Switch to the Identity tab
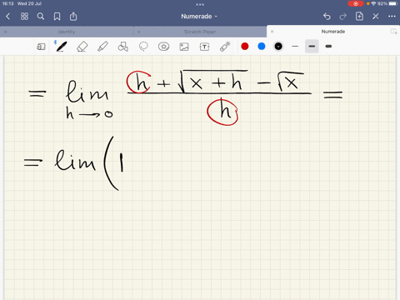400x300 pixels. pos(67,32)
